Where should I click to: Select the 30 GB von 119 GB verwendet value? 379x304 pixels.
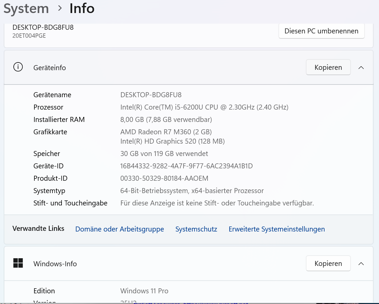(164, 153)
